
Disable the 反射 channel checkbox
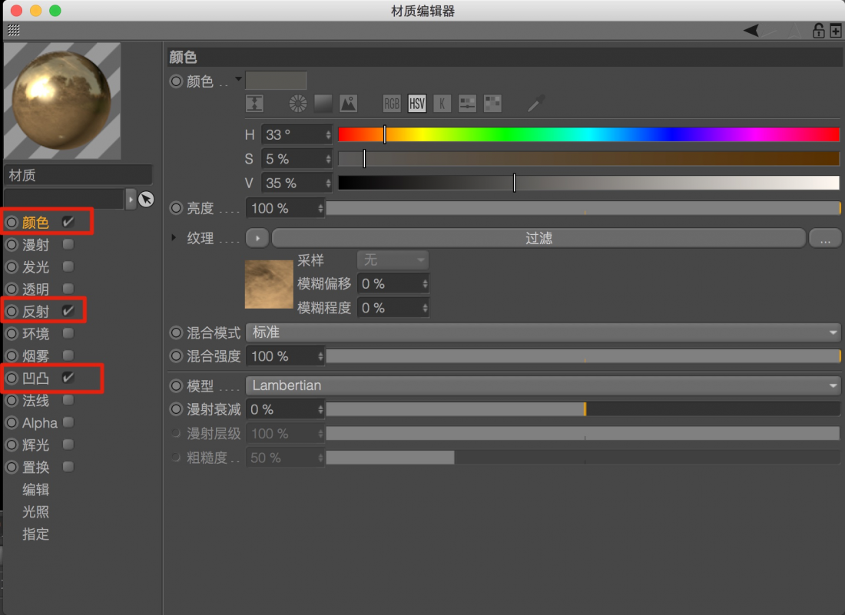coord(68,311)
